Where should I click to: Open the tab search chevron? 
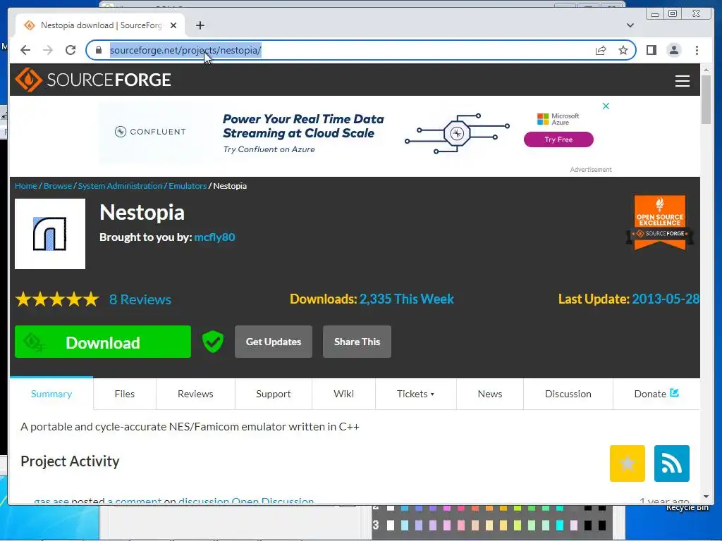(x=630, y=25)
